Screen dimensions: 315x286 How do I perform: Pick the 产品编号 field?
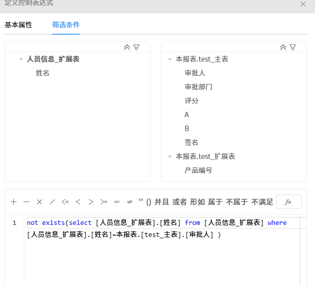click(198, 170)
